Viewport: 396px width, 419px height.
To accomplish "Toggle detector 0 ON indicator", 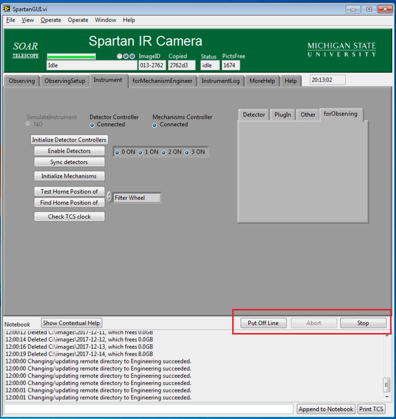I will (117, 153).
